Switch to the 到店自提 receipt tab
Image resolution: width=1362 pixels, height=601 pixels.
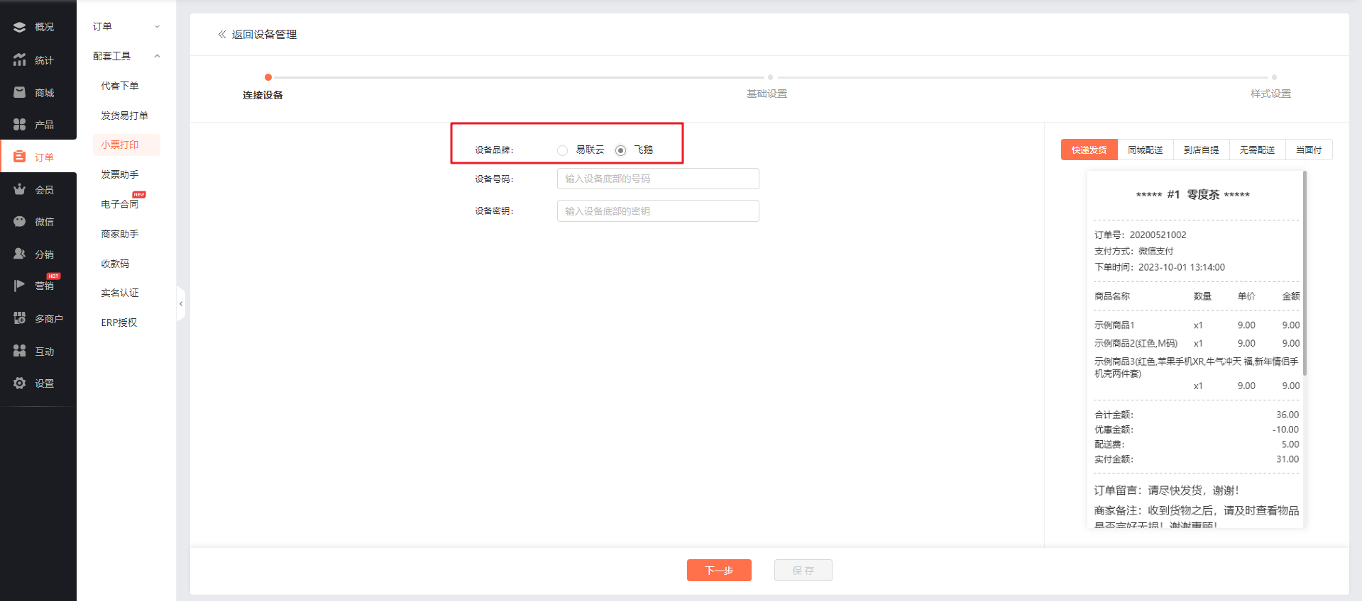coord(1201,150)
